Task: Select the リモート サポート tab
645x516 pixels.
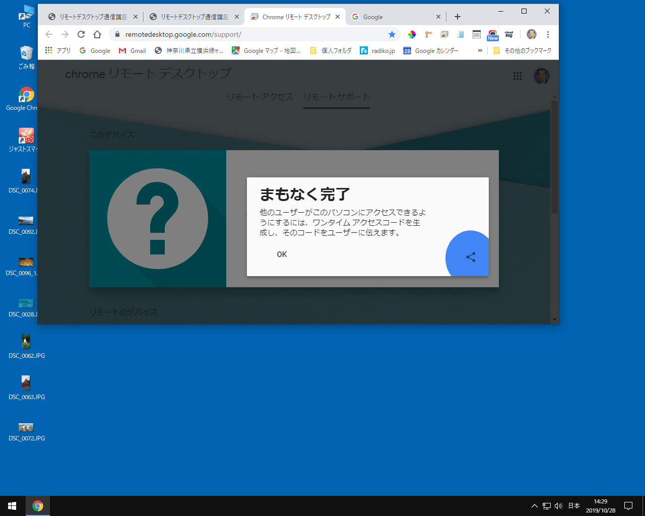Action: coord(337,97)
